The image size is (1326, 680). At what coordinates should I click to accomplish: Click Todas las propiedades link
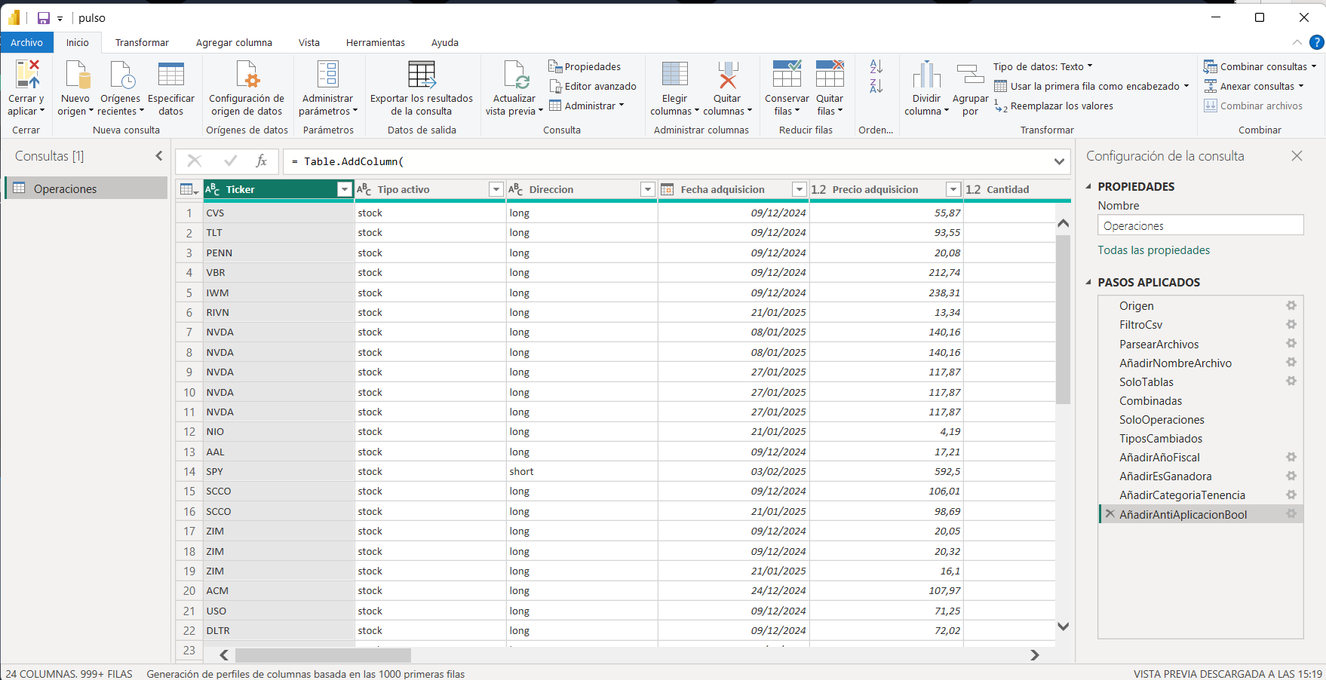pos(1153,250)
